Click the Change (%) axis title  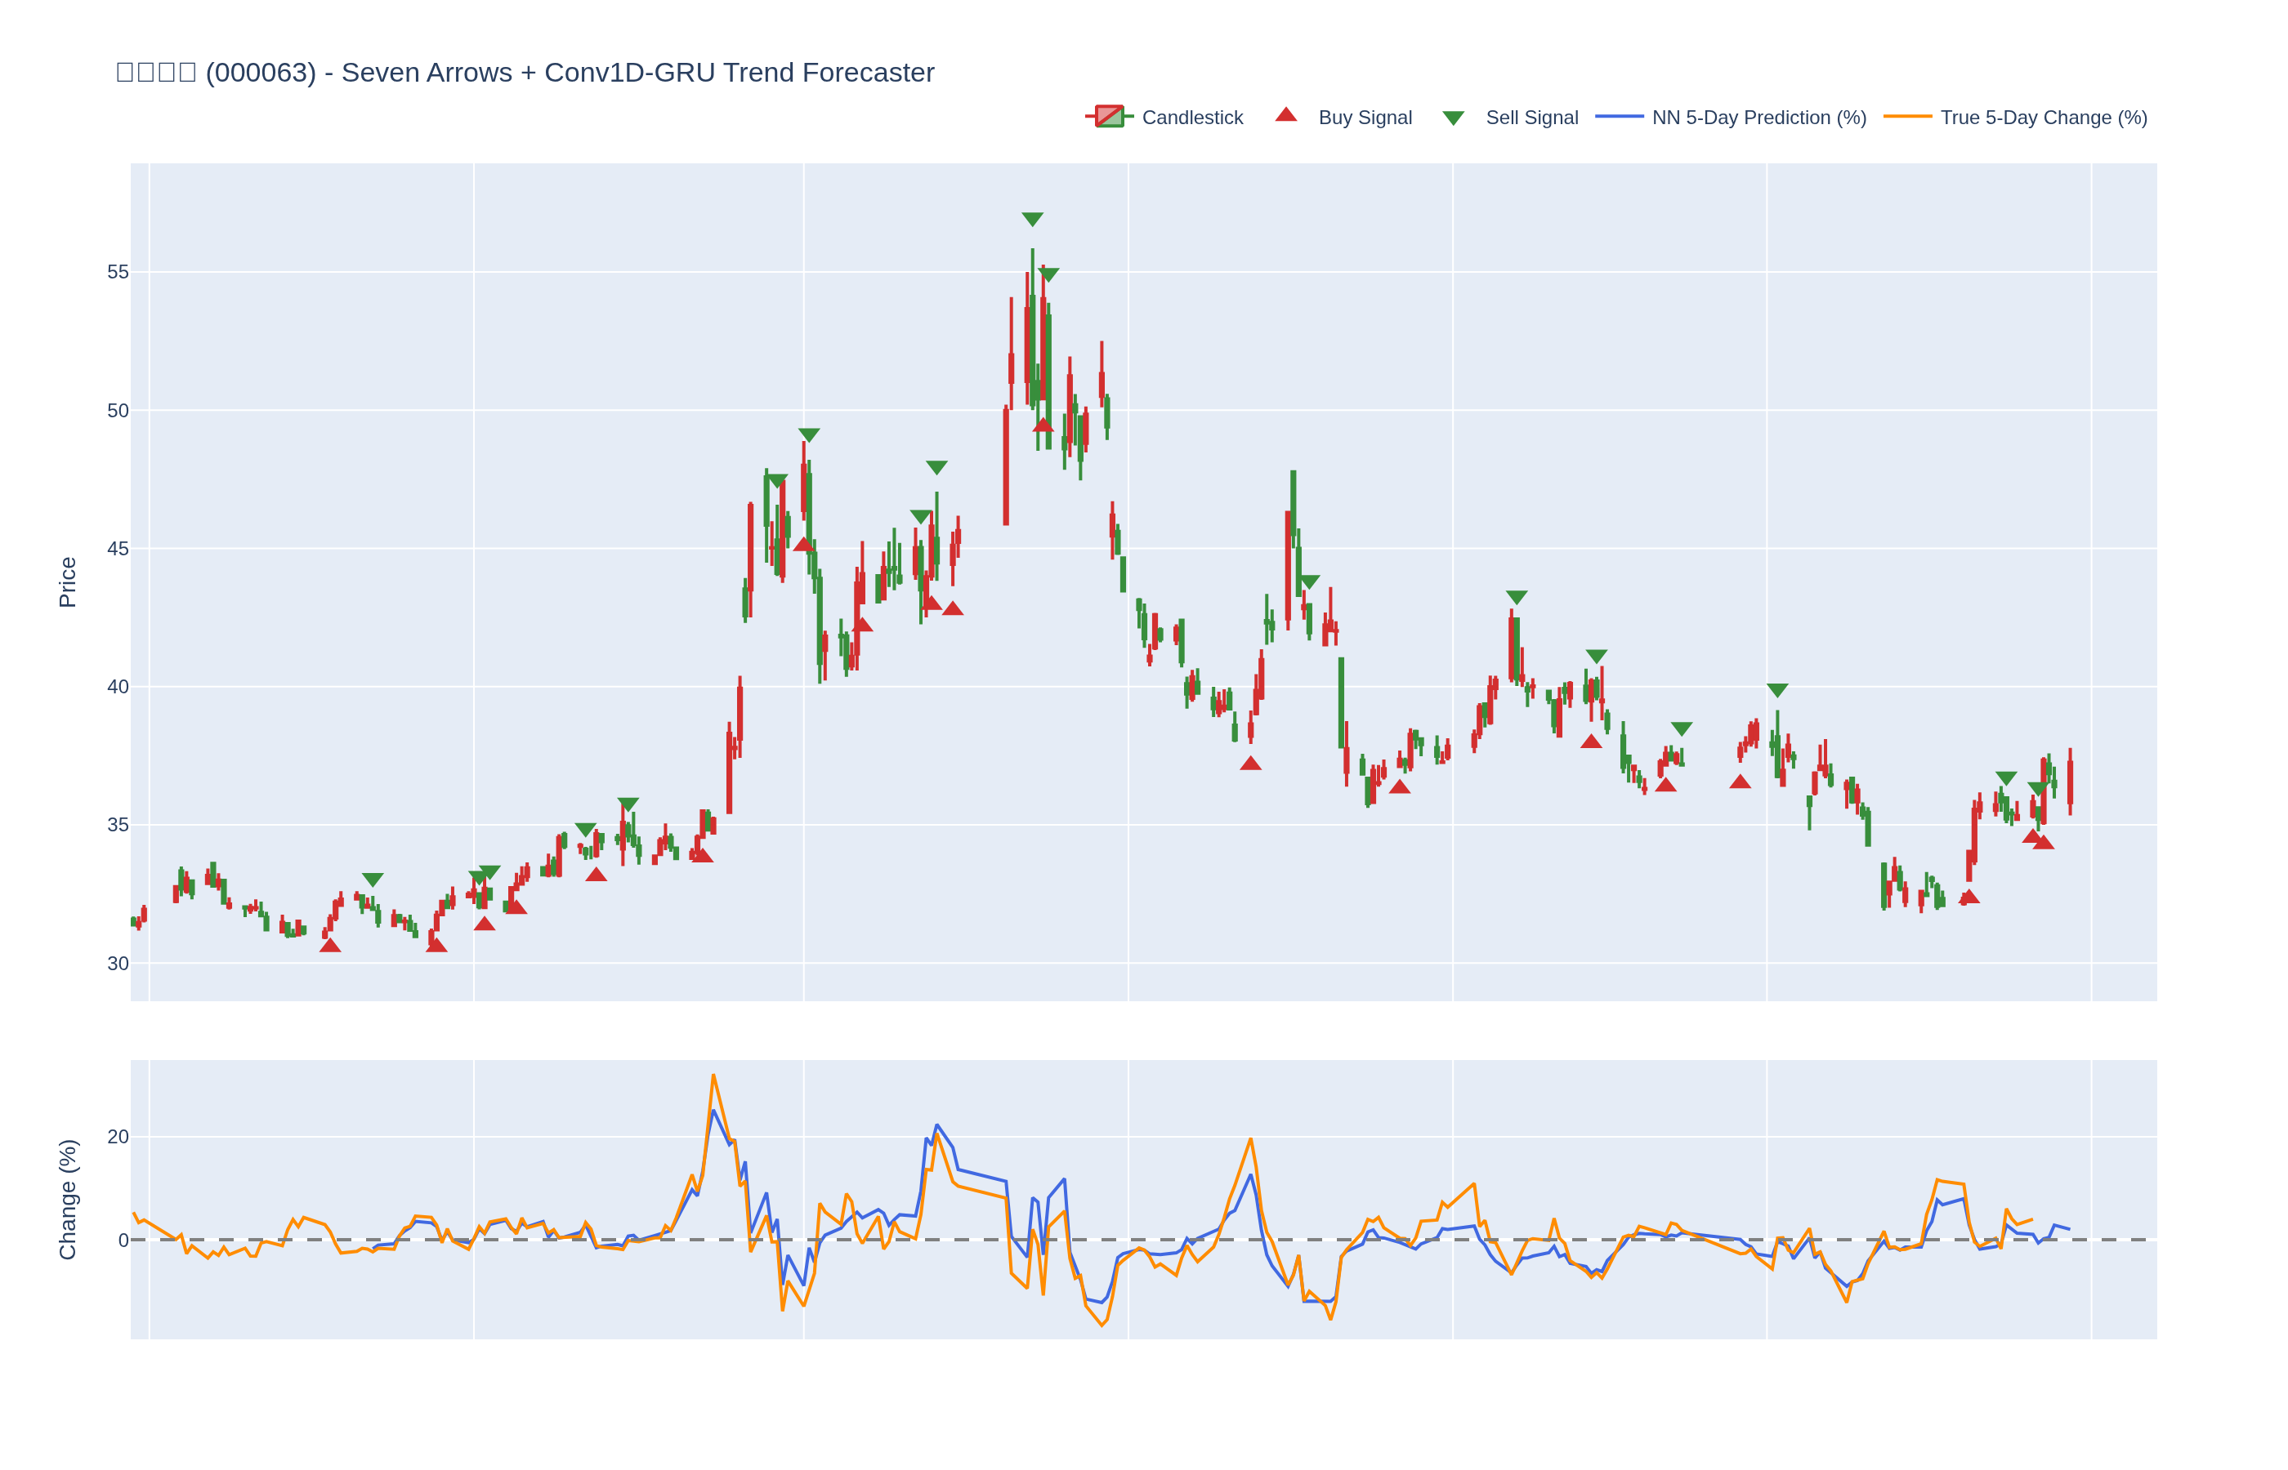(x=67, y=1199)
